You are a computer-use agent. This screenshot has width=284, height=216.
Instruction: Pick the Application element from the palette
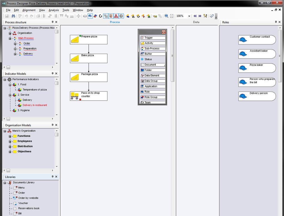click(153, 86)
